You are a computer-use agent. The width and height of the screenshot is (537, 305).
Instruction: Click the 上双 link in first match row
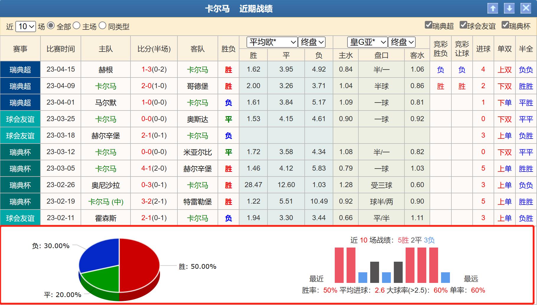[x=504, y=70]
